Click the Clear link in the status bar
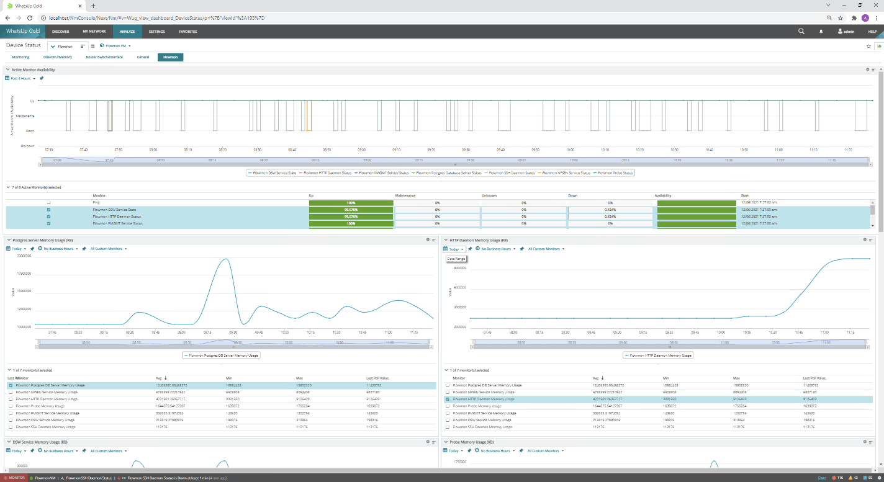This screenshot has width=884, height=482. pyautogui.click(x=822, y=478)
